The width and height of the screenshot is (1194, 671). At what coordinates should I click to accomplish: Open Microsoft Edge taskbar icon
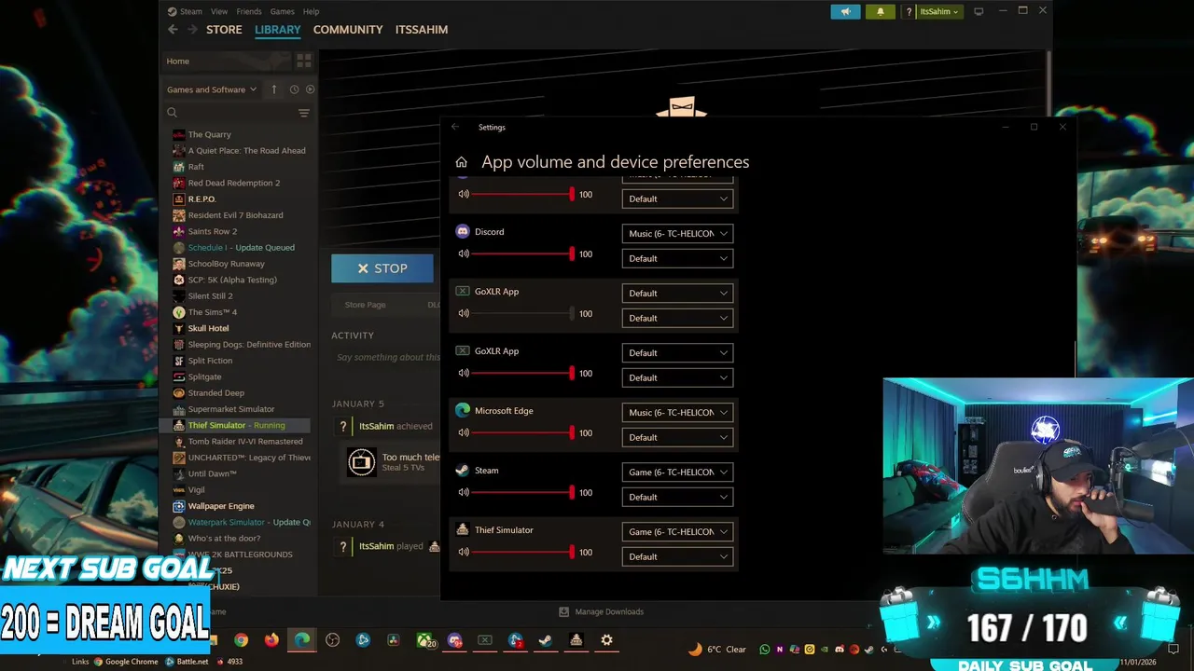tap(302, 640)
